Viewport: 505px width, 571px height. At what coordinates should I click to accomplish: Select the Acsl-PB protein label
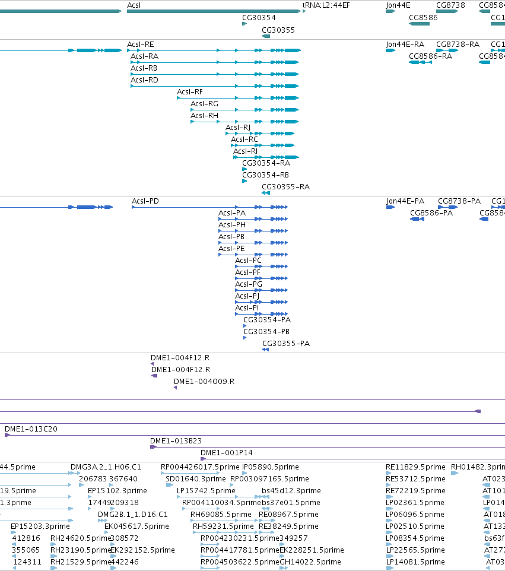(231, 237)
